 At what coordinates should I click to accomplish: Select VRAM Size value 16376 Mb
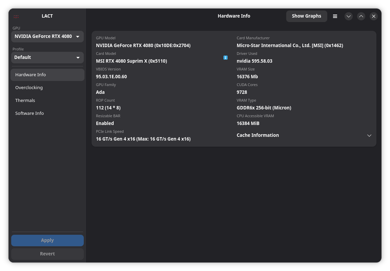(x=247, y=77)
